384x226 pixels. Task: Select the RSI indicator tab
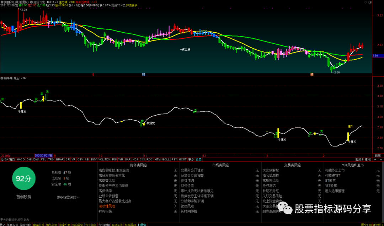click(114, 160)
